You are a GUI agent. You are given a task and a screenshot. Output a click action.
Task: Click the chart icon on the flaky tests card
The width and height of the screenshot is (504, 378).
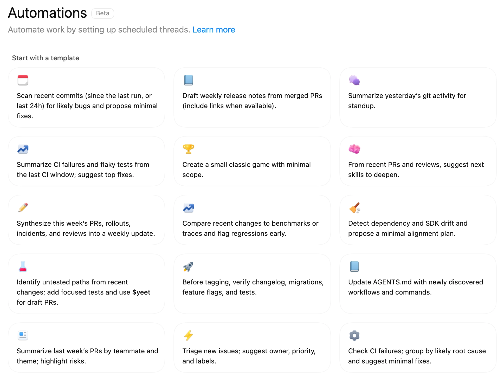pos(23,149)
